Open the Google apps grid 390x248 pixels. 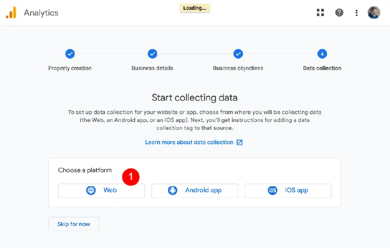[321, 12]
